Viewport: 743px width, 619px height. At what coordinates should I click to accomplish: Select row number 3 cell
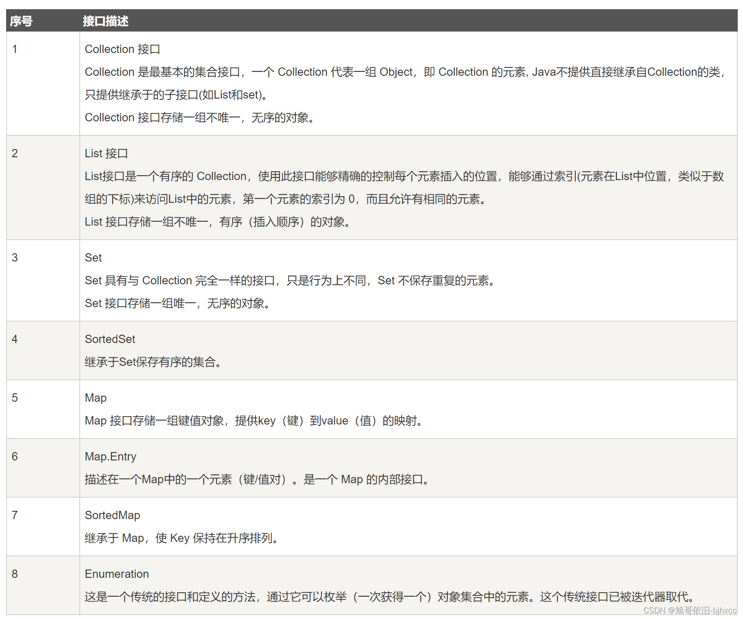(x=43, y=280)
